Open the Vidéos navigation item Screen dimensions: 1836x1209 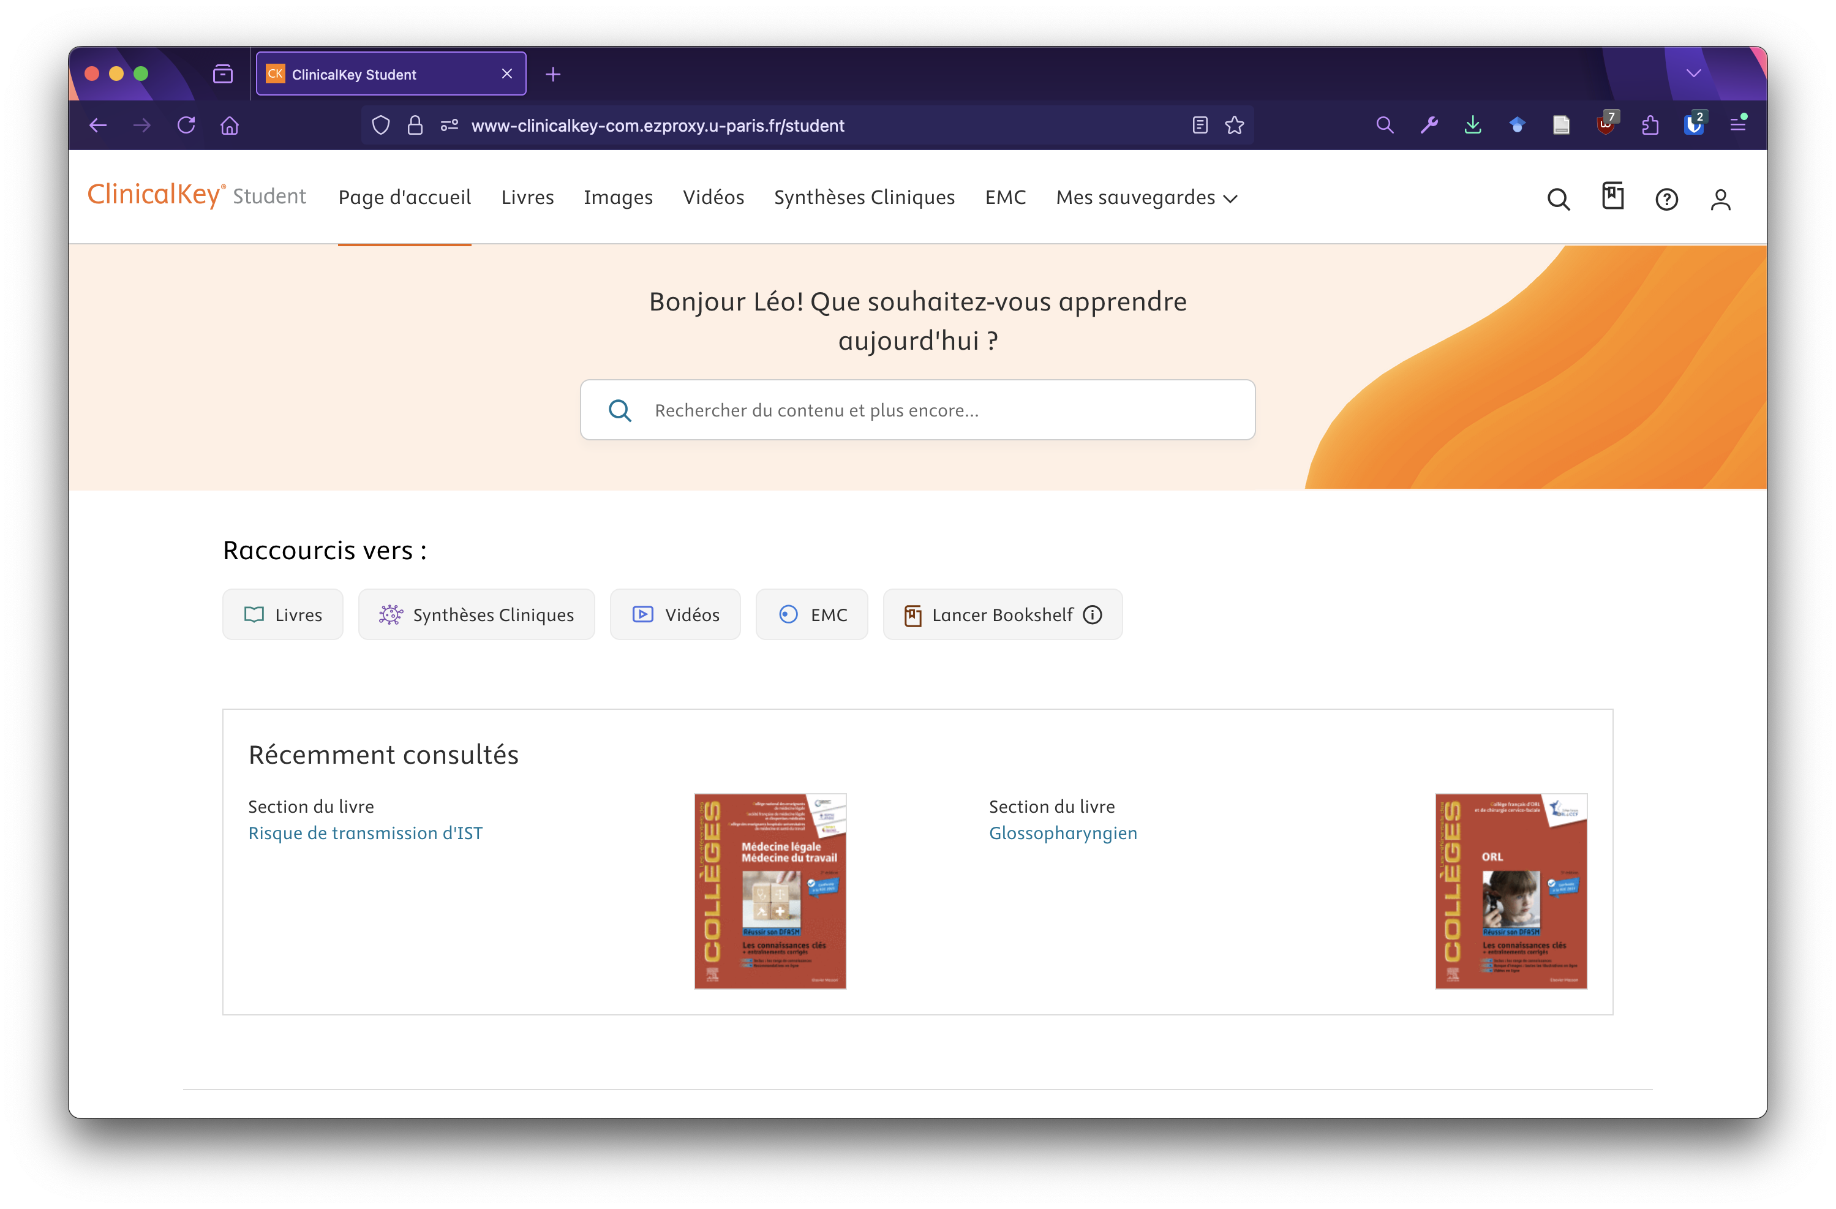(x=713, y=197)
